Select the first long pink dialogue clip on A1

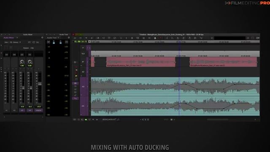click(x=140, y=62)
